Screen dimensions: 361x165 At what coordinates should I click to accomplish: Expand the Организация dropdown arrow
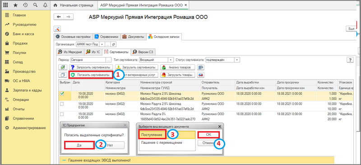point(102,45)
